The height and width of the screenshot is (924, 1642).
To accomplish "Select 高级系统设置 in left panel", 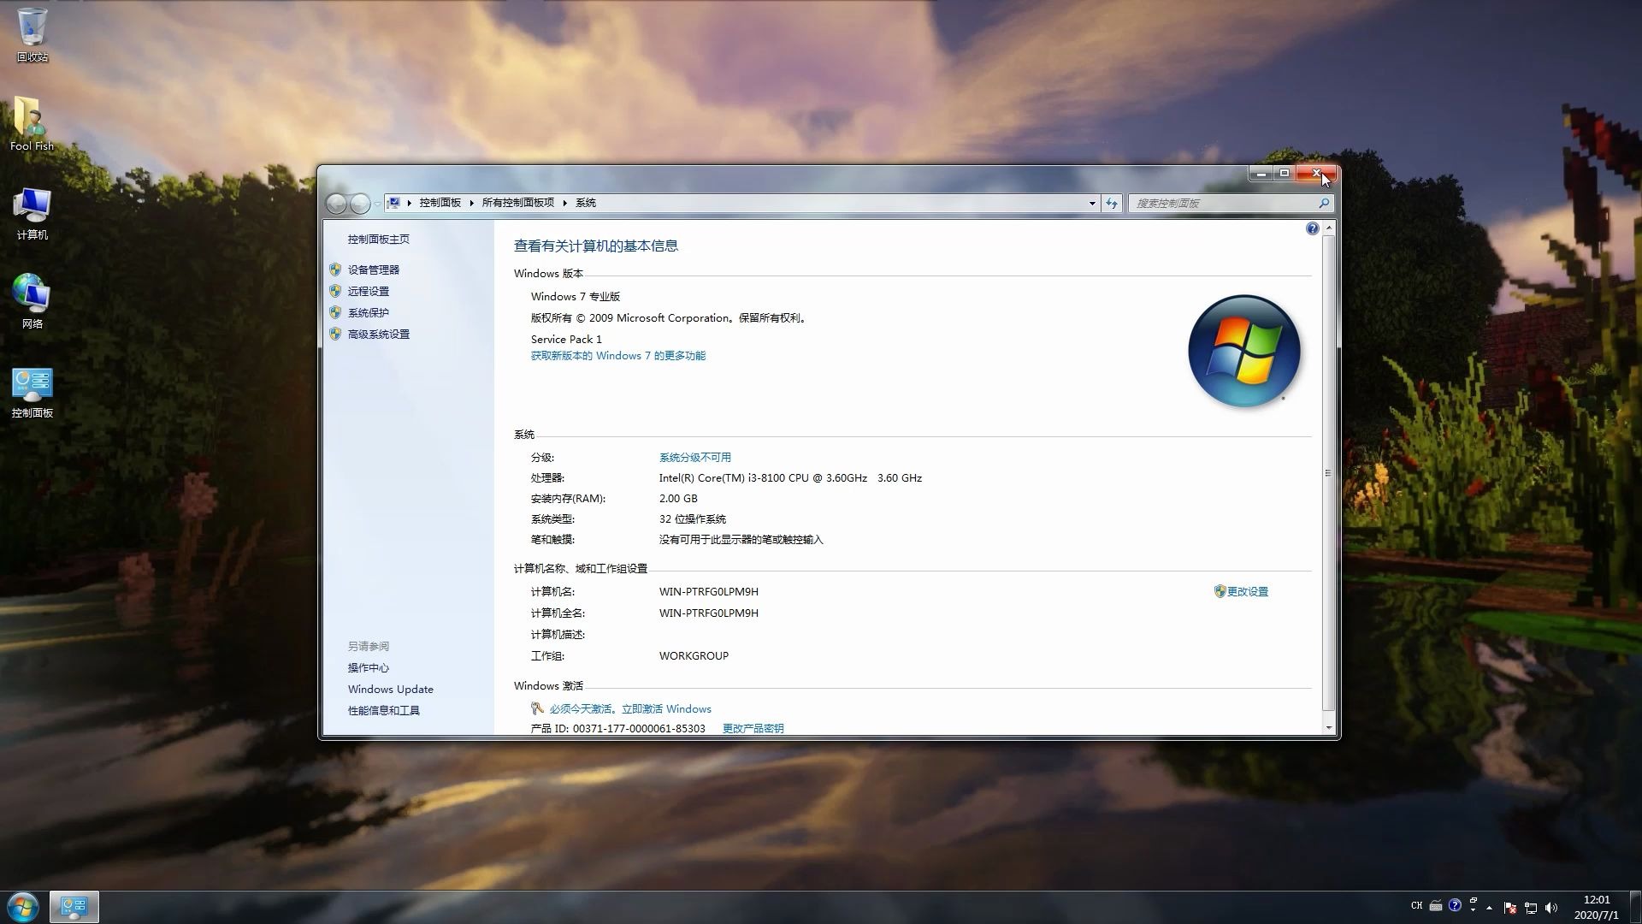I will coord(378,335).
